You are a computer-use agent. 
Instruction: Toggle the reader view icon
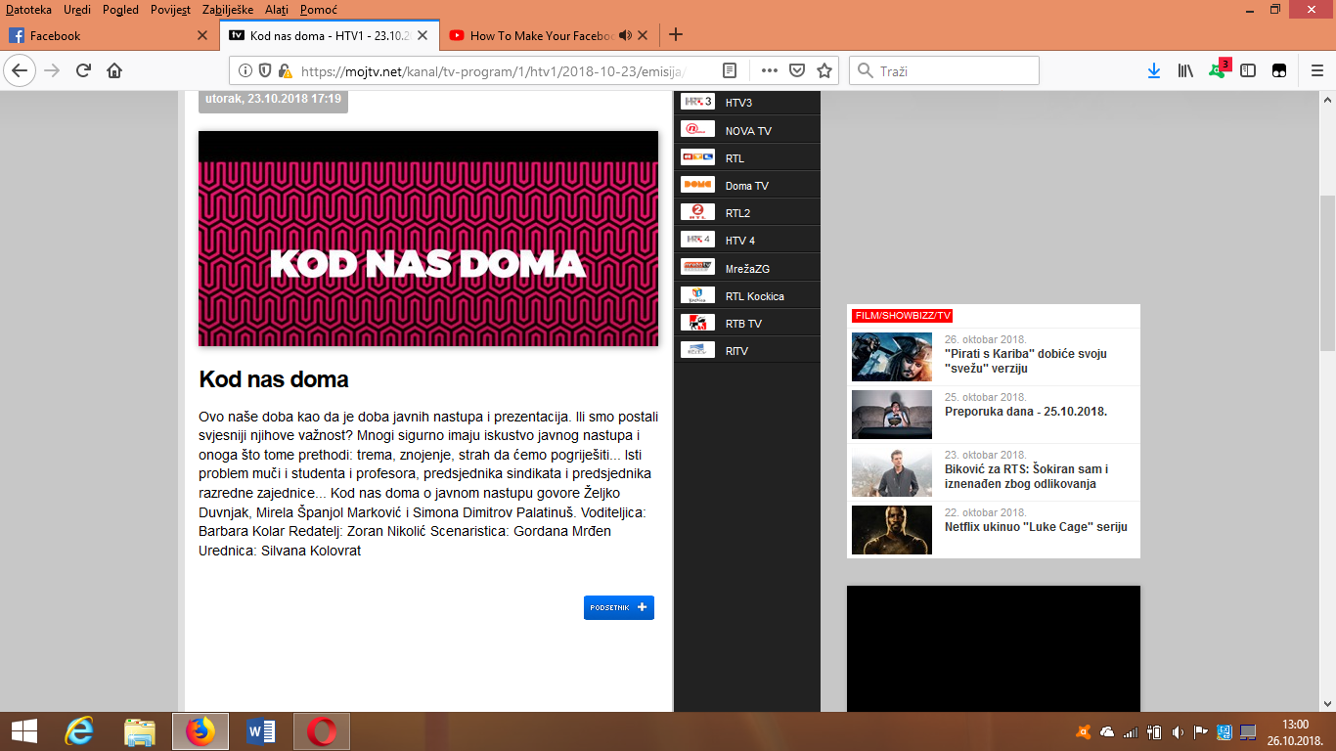coord(730,70)
